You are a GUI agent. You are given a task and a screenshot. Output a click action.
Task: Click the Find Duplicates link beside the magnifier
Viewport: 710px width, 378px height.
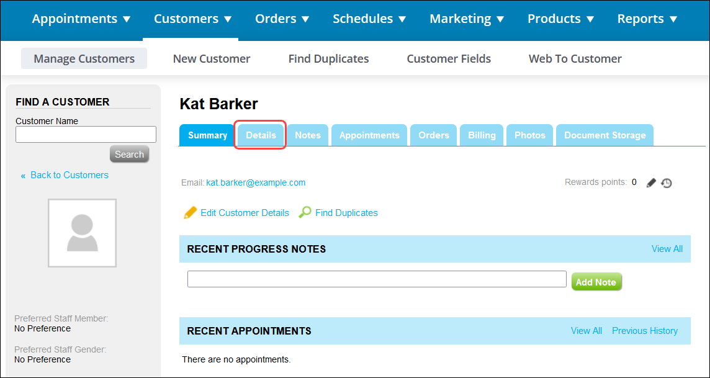346,213
